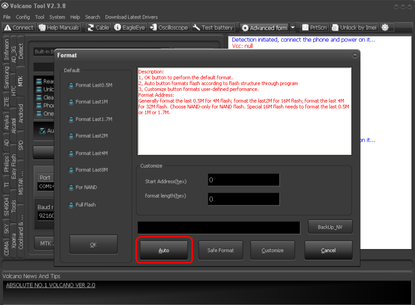Click the Start Address hex field
Screen dimensions: 415x305
(x=243, y=180)
